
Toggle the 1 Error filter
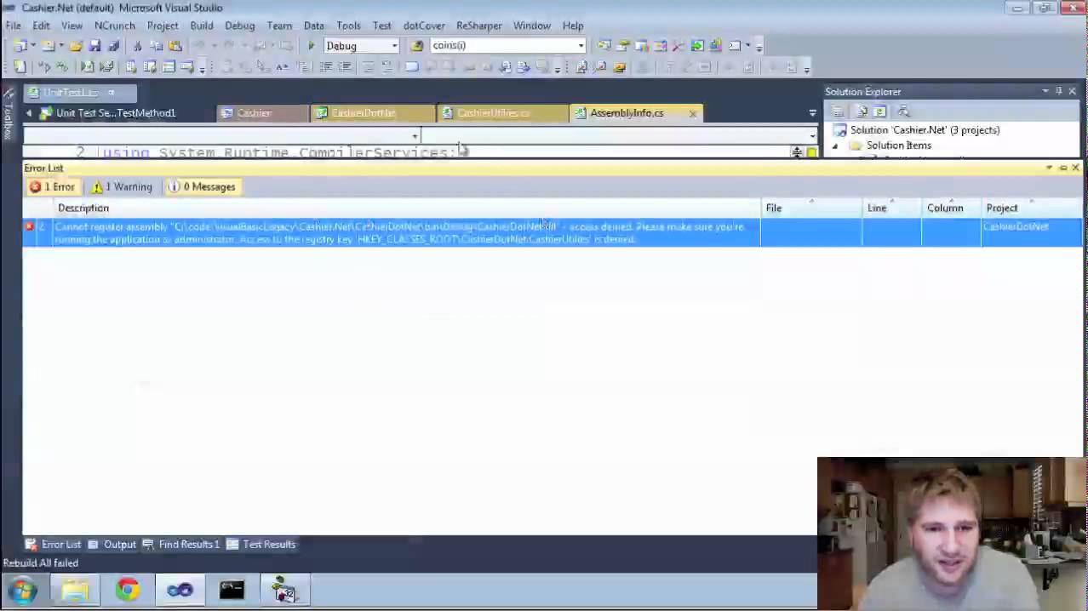point(53,186)
